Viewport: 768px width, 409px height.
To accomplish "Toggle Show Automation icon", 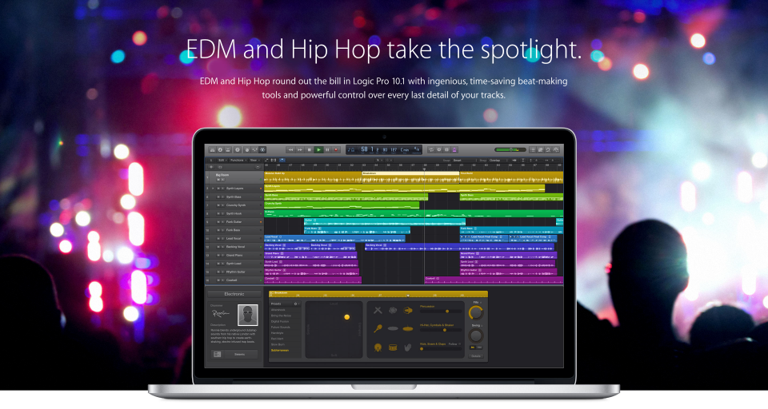I will click(x=266, y=160).
